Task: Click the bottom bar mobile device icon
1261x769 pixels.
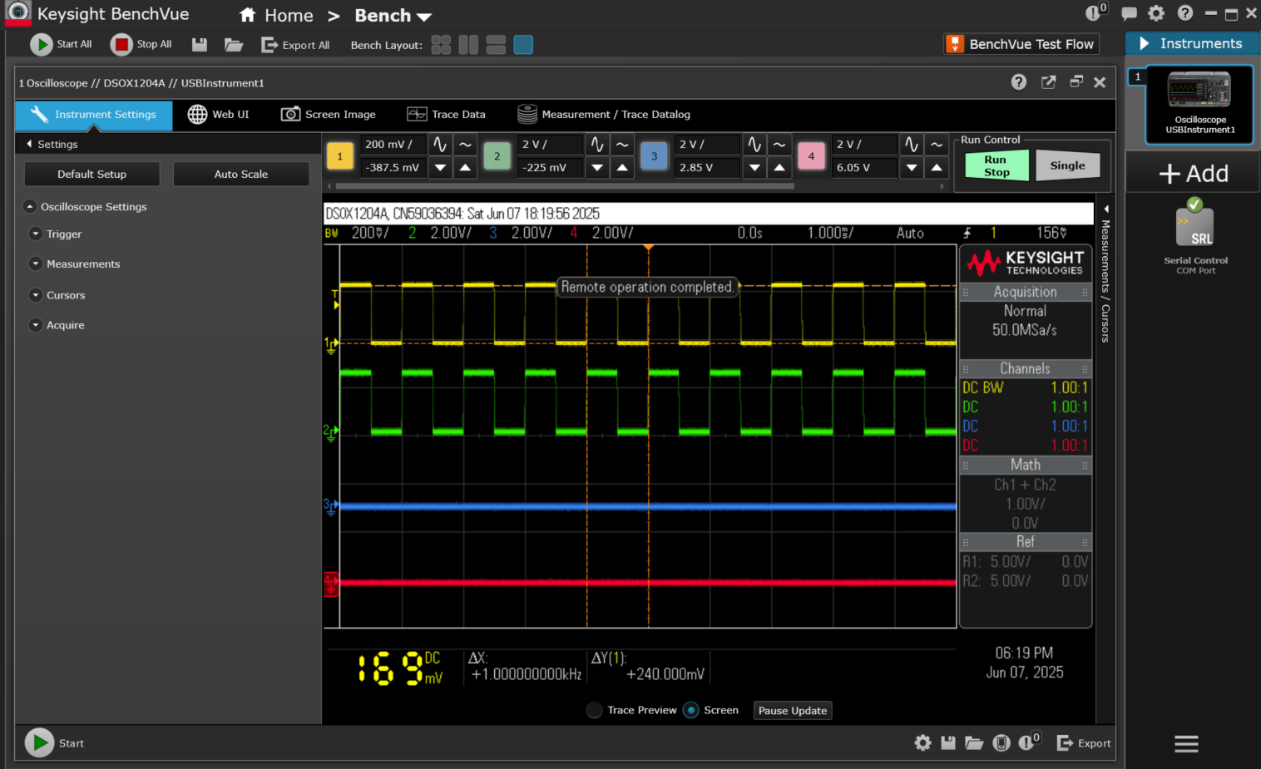Action: tap(1001, 743)
